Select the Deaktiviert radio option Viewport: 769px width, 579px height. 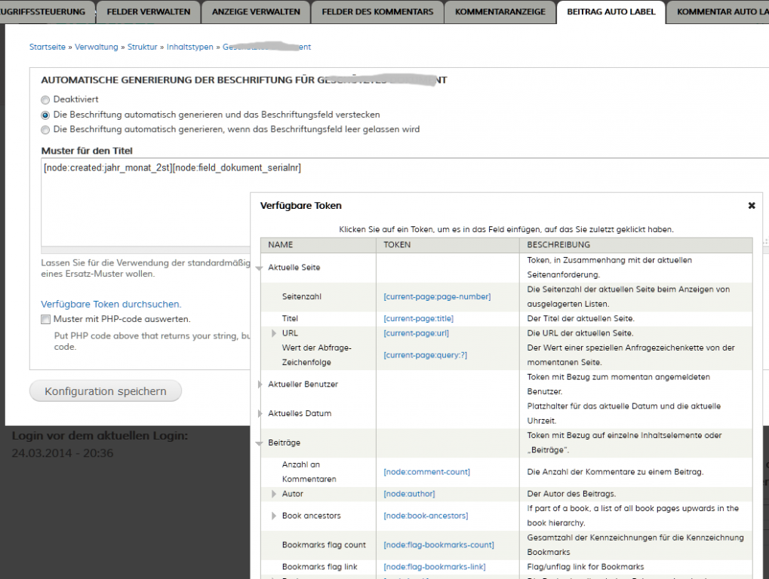pos(45,100)
